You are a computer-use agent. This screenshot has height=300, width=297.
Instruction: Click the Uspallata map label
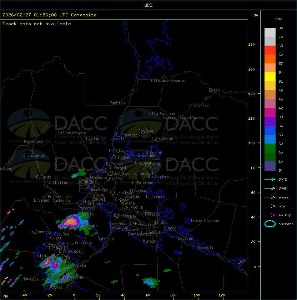[x=34, y=142]
